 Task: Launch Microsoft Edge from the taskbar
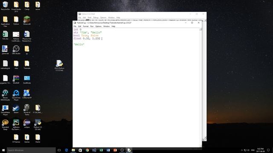coord(67,150)
